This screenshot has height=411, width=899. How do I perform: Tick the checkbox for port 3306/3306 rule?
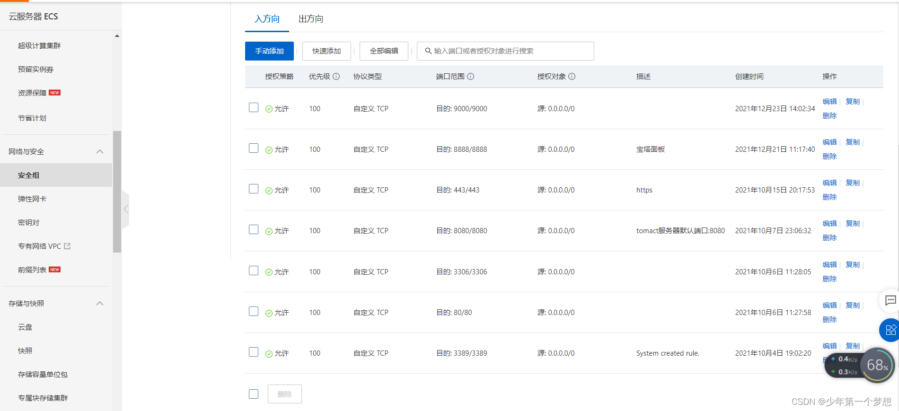tap(254, 271)
